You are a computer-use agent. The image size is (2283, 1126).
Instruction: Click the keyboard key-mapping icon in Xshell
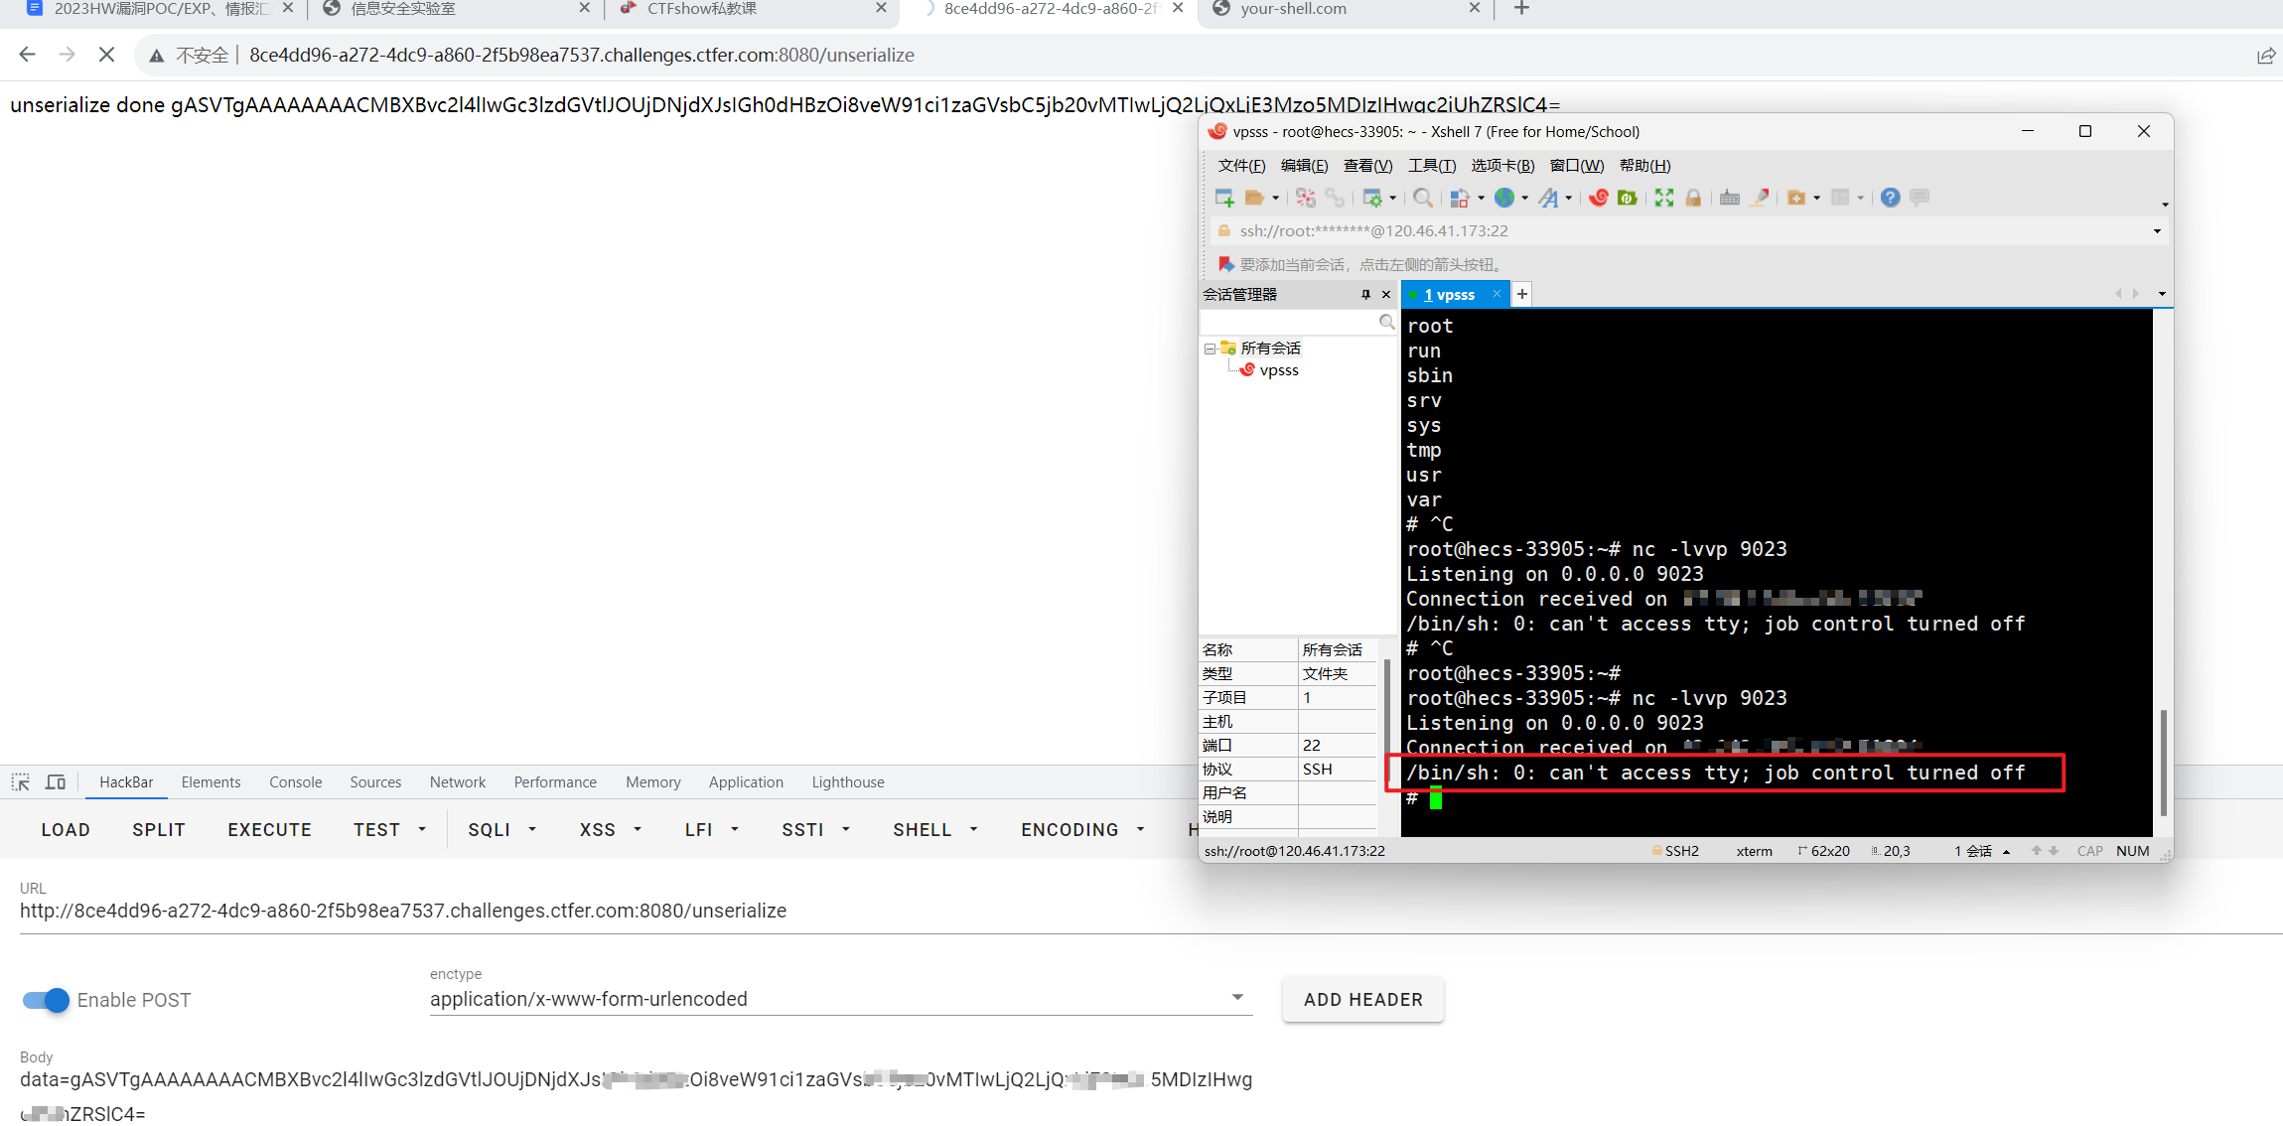point(1730,198)
